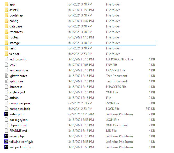Screen dimensions: 174x153
Task: Select the .htaccess file entry
Action: coord(16,87)
